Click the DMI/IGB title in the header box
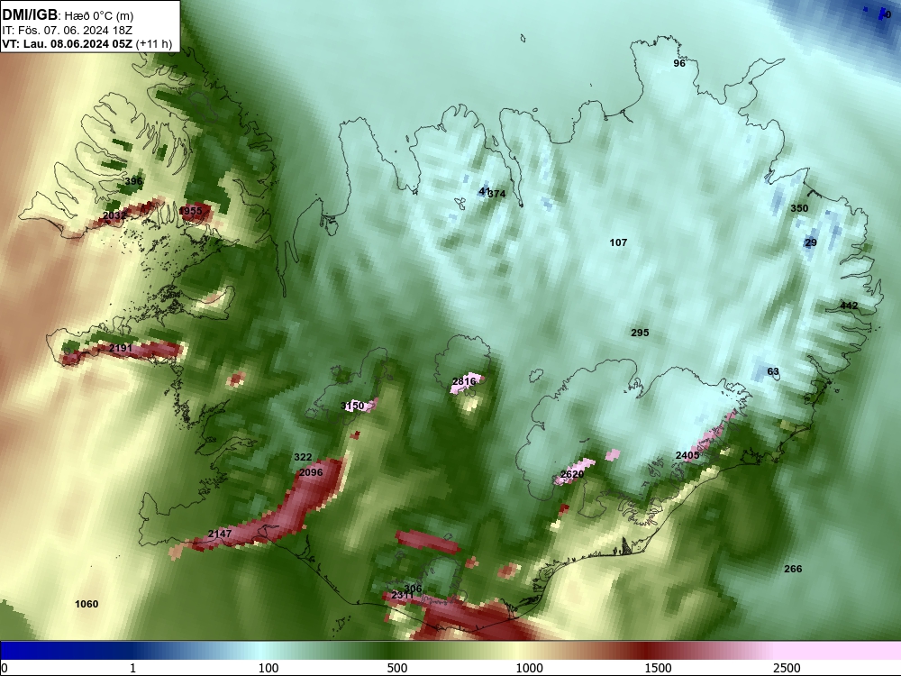 [x=30, y=14]
